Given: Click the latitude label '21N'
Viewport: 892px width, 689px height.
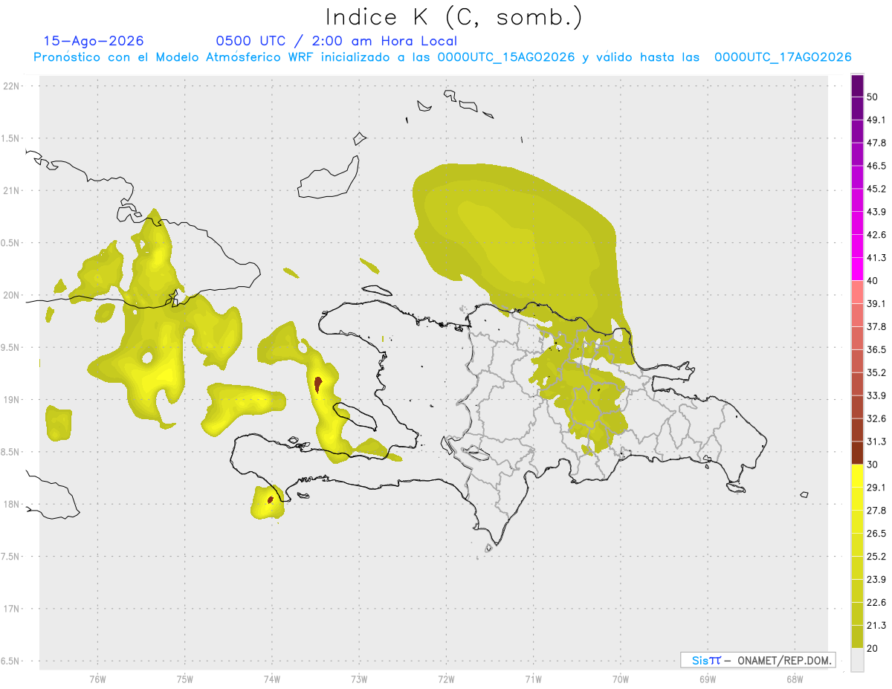Looking at the screenshot, I should coord(11,190).
